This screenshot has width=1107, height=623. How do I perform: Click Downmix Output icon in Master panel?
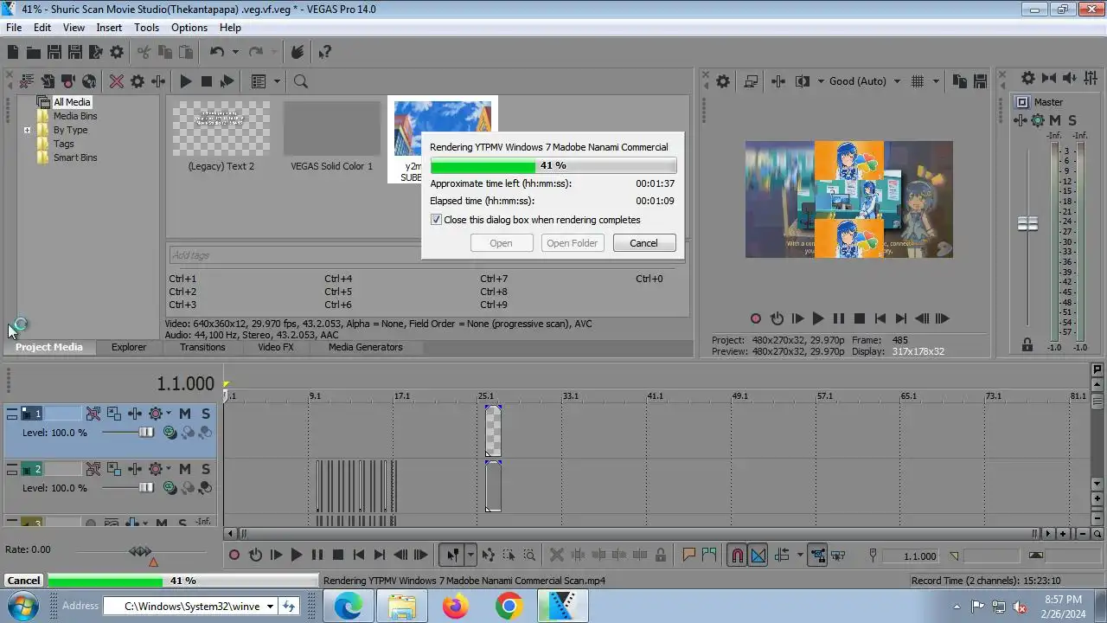coord(1049,78)
